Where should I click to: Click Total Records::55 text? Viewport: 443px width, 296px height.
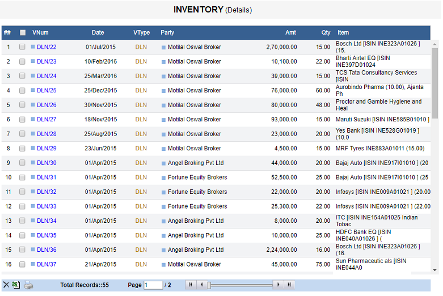(x=85, y=285)
